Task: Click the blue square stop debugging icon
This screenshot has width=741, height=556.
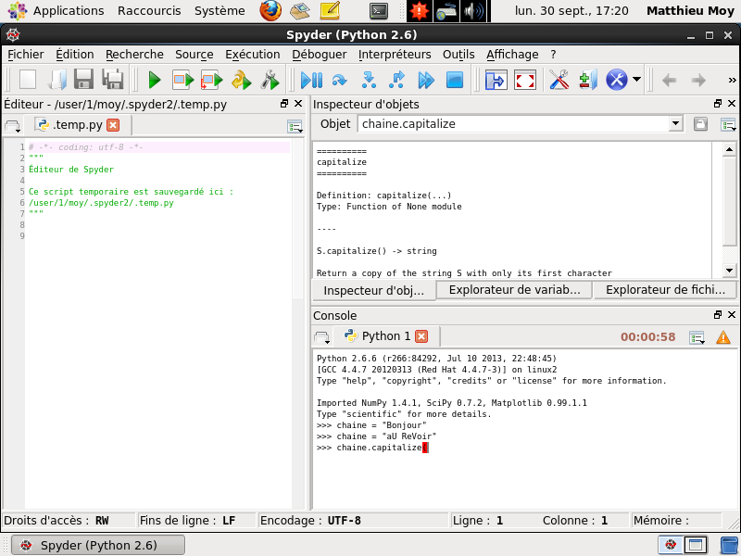Action: coord(455,80)
